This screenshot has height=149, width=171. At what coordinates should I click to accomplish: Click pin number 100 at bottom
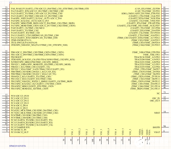93,140
